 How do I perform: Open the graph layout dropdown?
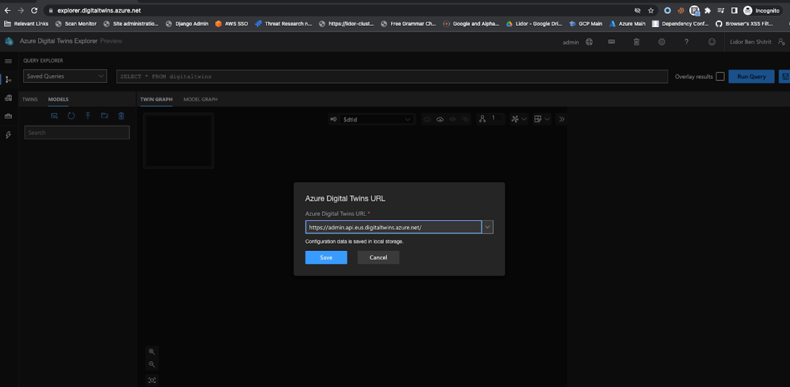pos(519,119)
